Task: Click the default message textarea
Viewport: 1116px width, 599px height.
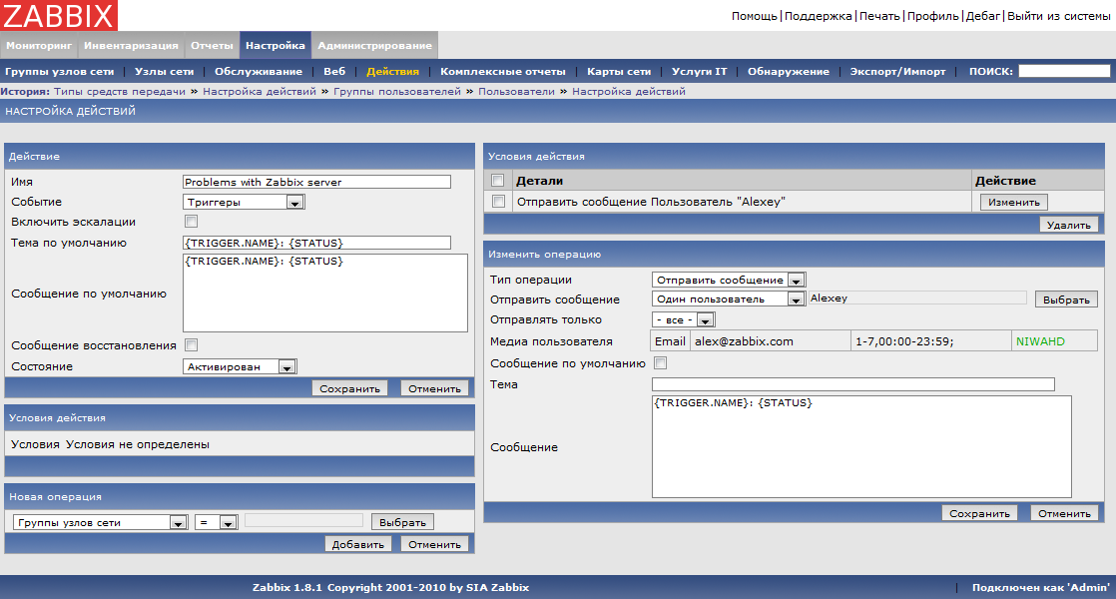Action: click(x=325, y=294)
